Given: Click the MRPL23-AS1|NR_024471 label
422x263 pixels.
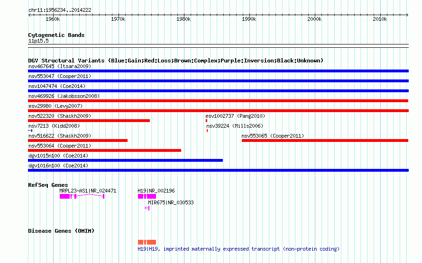Looking at the screenshot, I should pyautogui.click(x=88, y=191).
